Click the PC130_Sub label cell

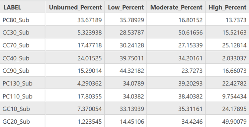(x=23, y=84)
